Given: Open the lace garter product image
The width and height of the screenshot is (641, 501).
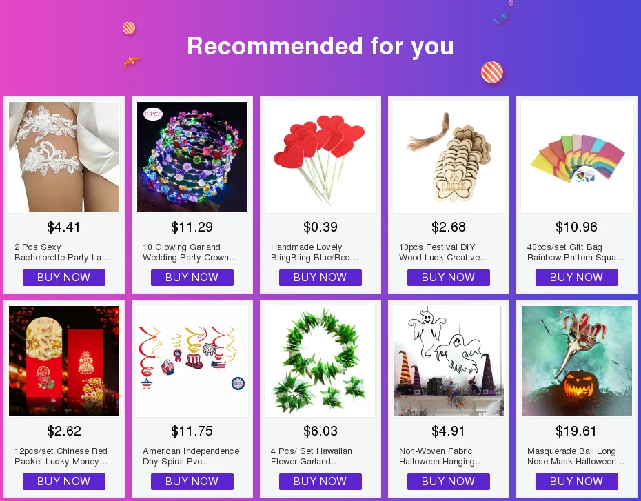Looking at the screenshot, I should 64,157.
